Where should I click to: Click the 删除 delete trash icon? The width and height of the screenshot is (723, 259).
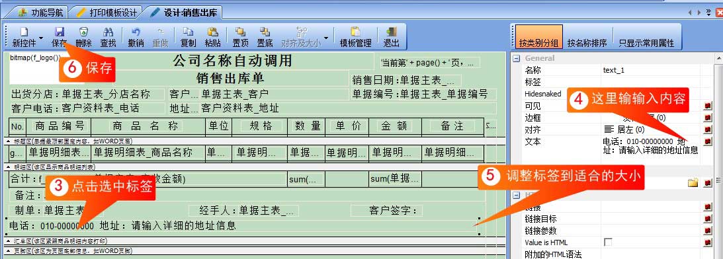(x=83, y=32)
